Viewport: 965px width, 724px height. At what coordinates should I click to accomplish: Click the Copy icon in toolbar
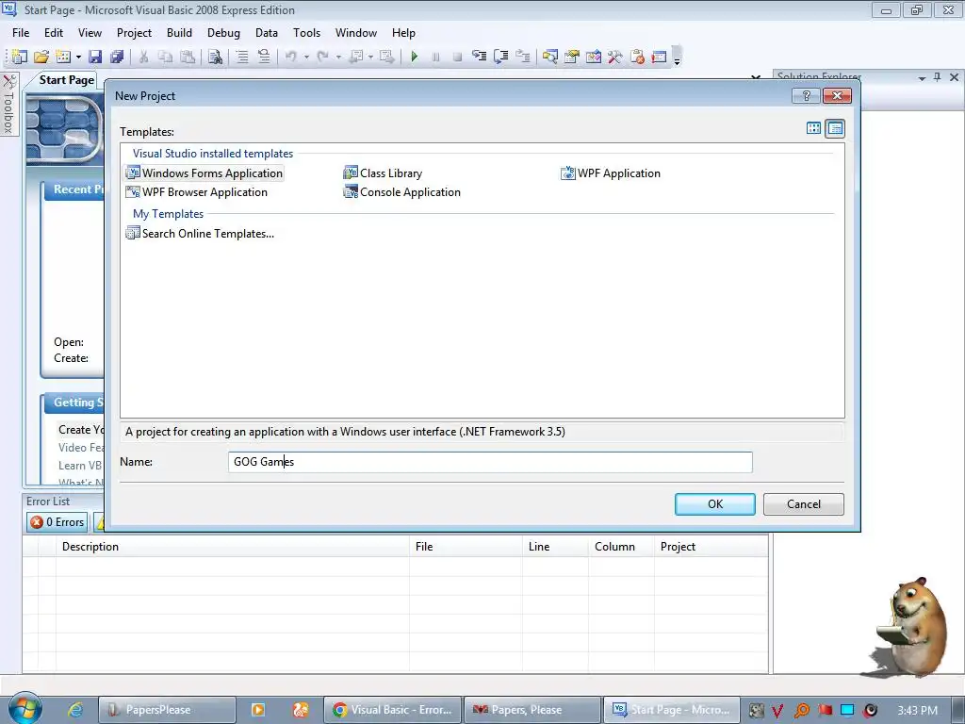[165, 57]
